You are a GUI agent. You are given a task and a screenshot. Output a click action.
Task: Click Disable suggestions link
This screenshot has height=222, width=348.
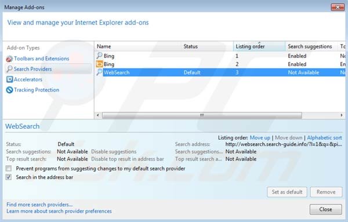(114, 152)
